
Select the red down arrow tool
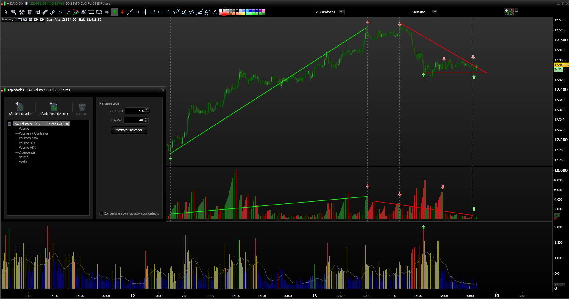(122, 12)
